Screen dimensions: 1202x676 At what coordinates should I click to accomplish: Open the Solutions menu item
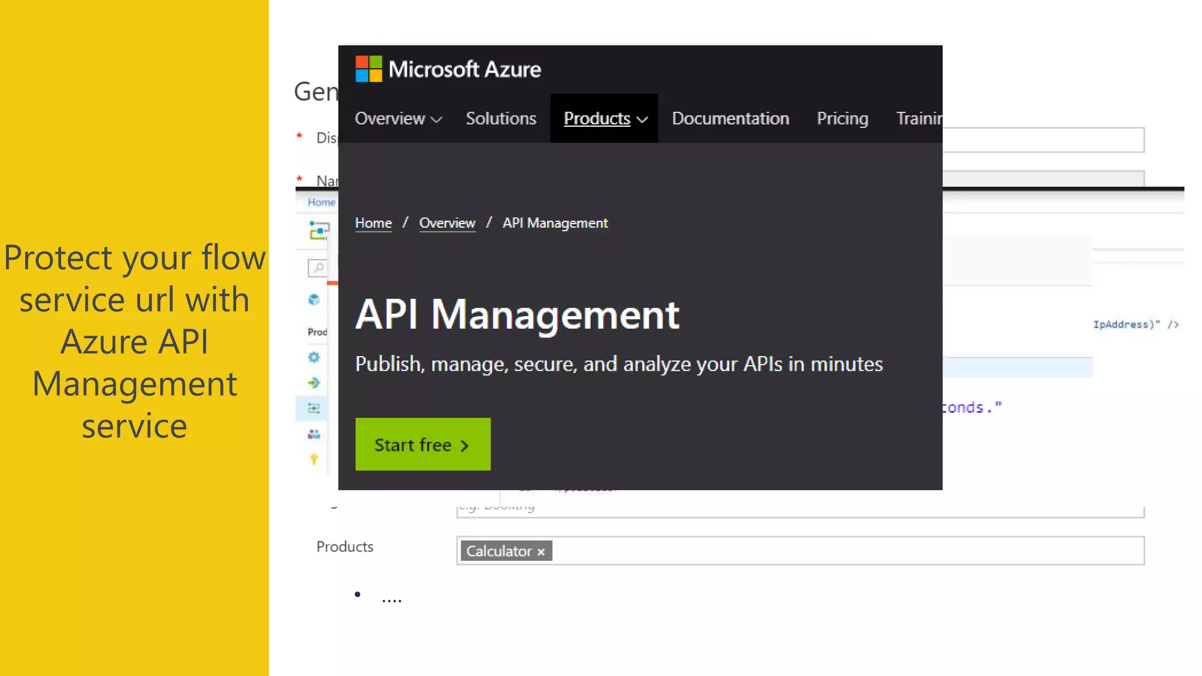tap(501, 119)
